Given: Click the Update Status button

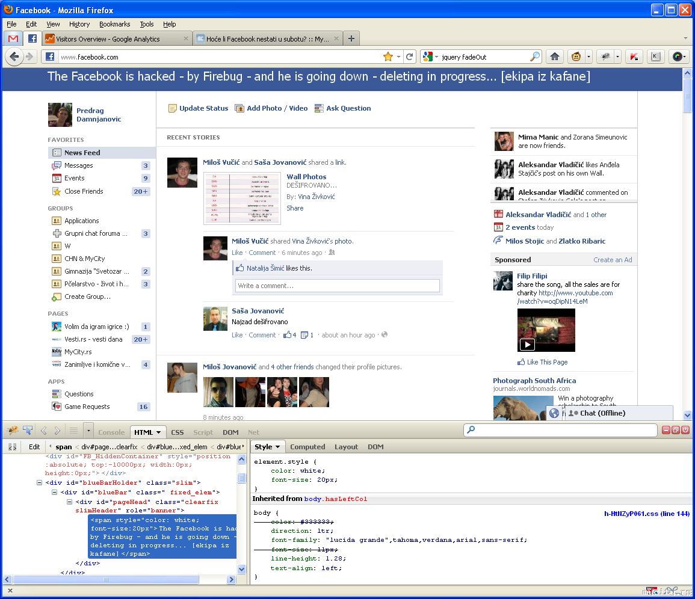Looking at the screenshot, I should coord(198,108).
